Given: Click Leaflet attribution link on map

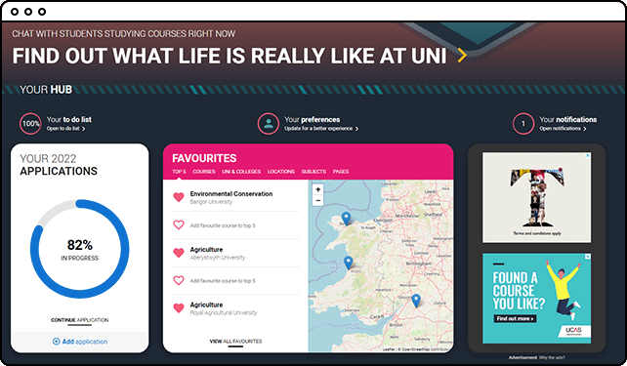Looking at the screenshot, I should click(389, 349).
